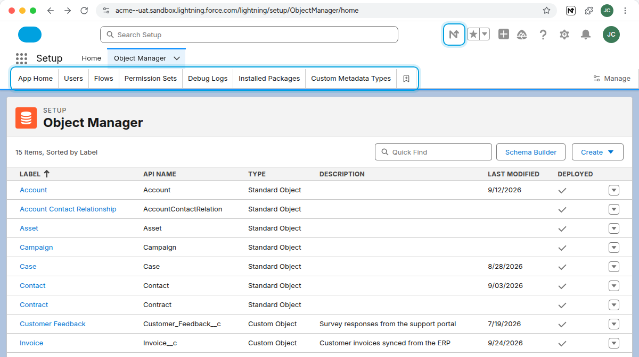Open the Global Actions plus icon
The height and width of the screenshot is (357, 639).
pos(504,35)
